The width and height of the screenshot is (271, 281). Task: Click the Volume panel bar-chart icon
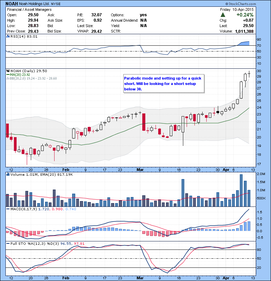[8, 174]
